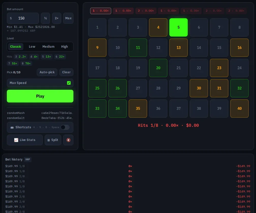Click the Pick 8/10 counter label
Screen dimensions: 256x213
(x=13, y=72)
